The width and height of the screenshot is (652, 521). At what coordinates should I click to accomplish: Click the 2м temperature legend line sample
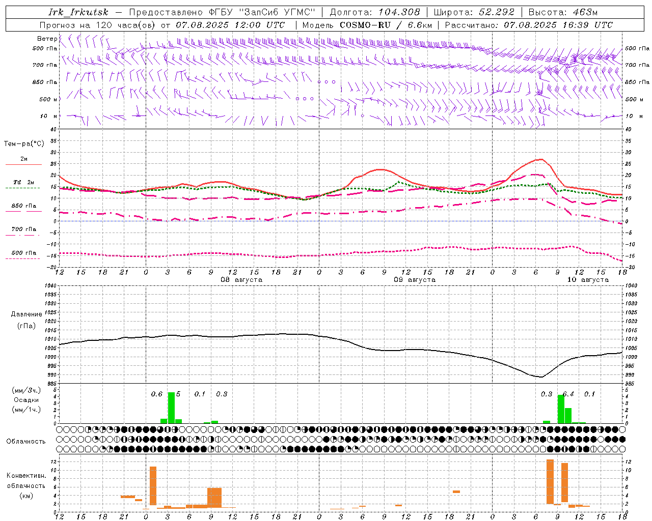pyautogui.click(x=24, y=165)
